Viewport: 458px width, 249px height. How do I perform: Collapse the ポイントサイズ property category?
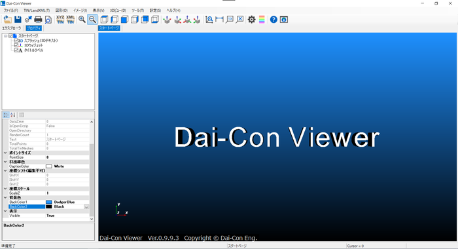(5, 153)
